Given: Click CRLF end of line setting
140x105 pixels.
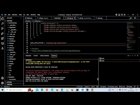Looking at the screenshot, I should (97, 87).
